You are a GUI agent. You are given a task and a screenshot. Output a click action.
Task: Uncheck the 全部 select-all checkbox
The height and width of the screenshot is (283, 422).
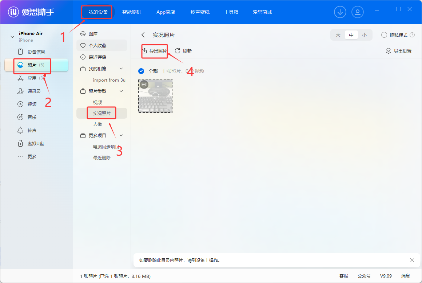[x=141, y=71]
